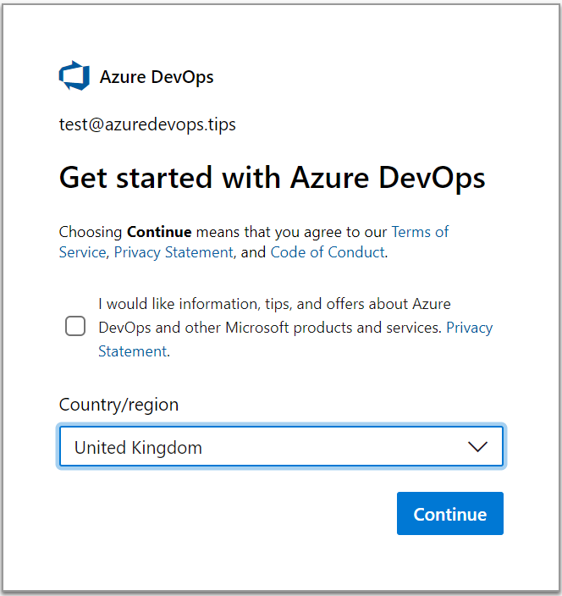Viewport: 562px width, 596px height.
Task: Click the Country/region label
Action: click(x=119, y=405)
